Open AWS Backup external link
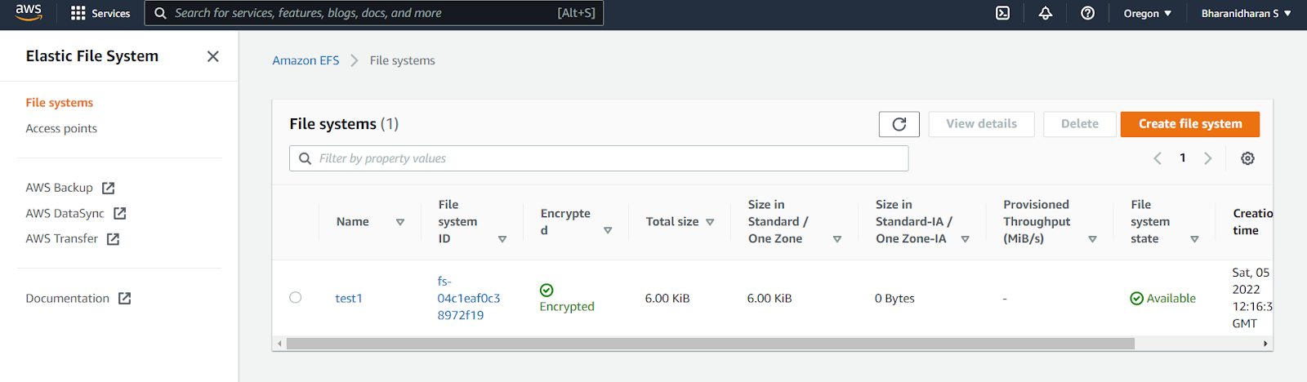Screen dimensions: 1307x382 70,188
